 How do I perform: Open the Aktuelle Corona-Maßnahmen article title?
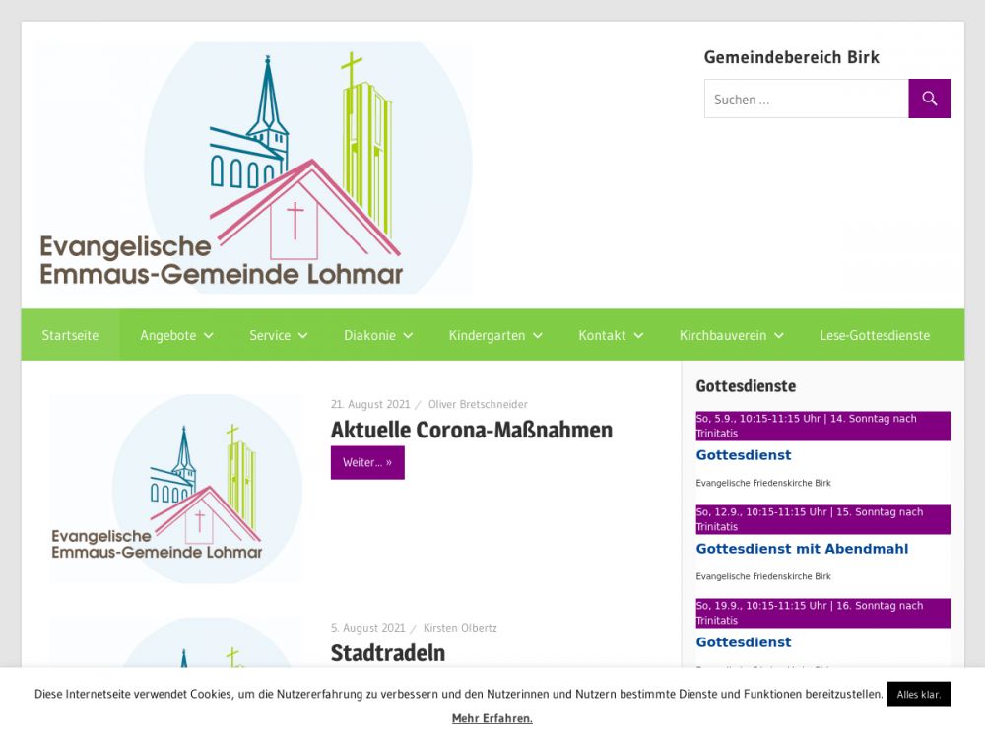(x=471, y=430)
